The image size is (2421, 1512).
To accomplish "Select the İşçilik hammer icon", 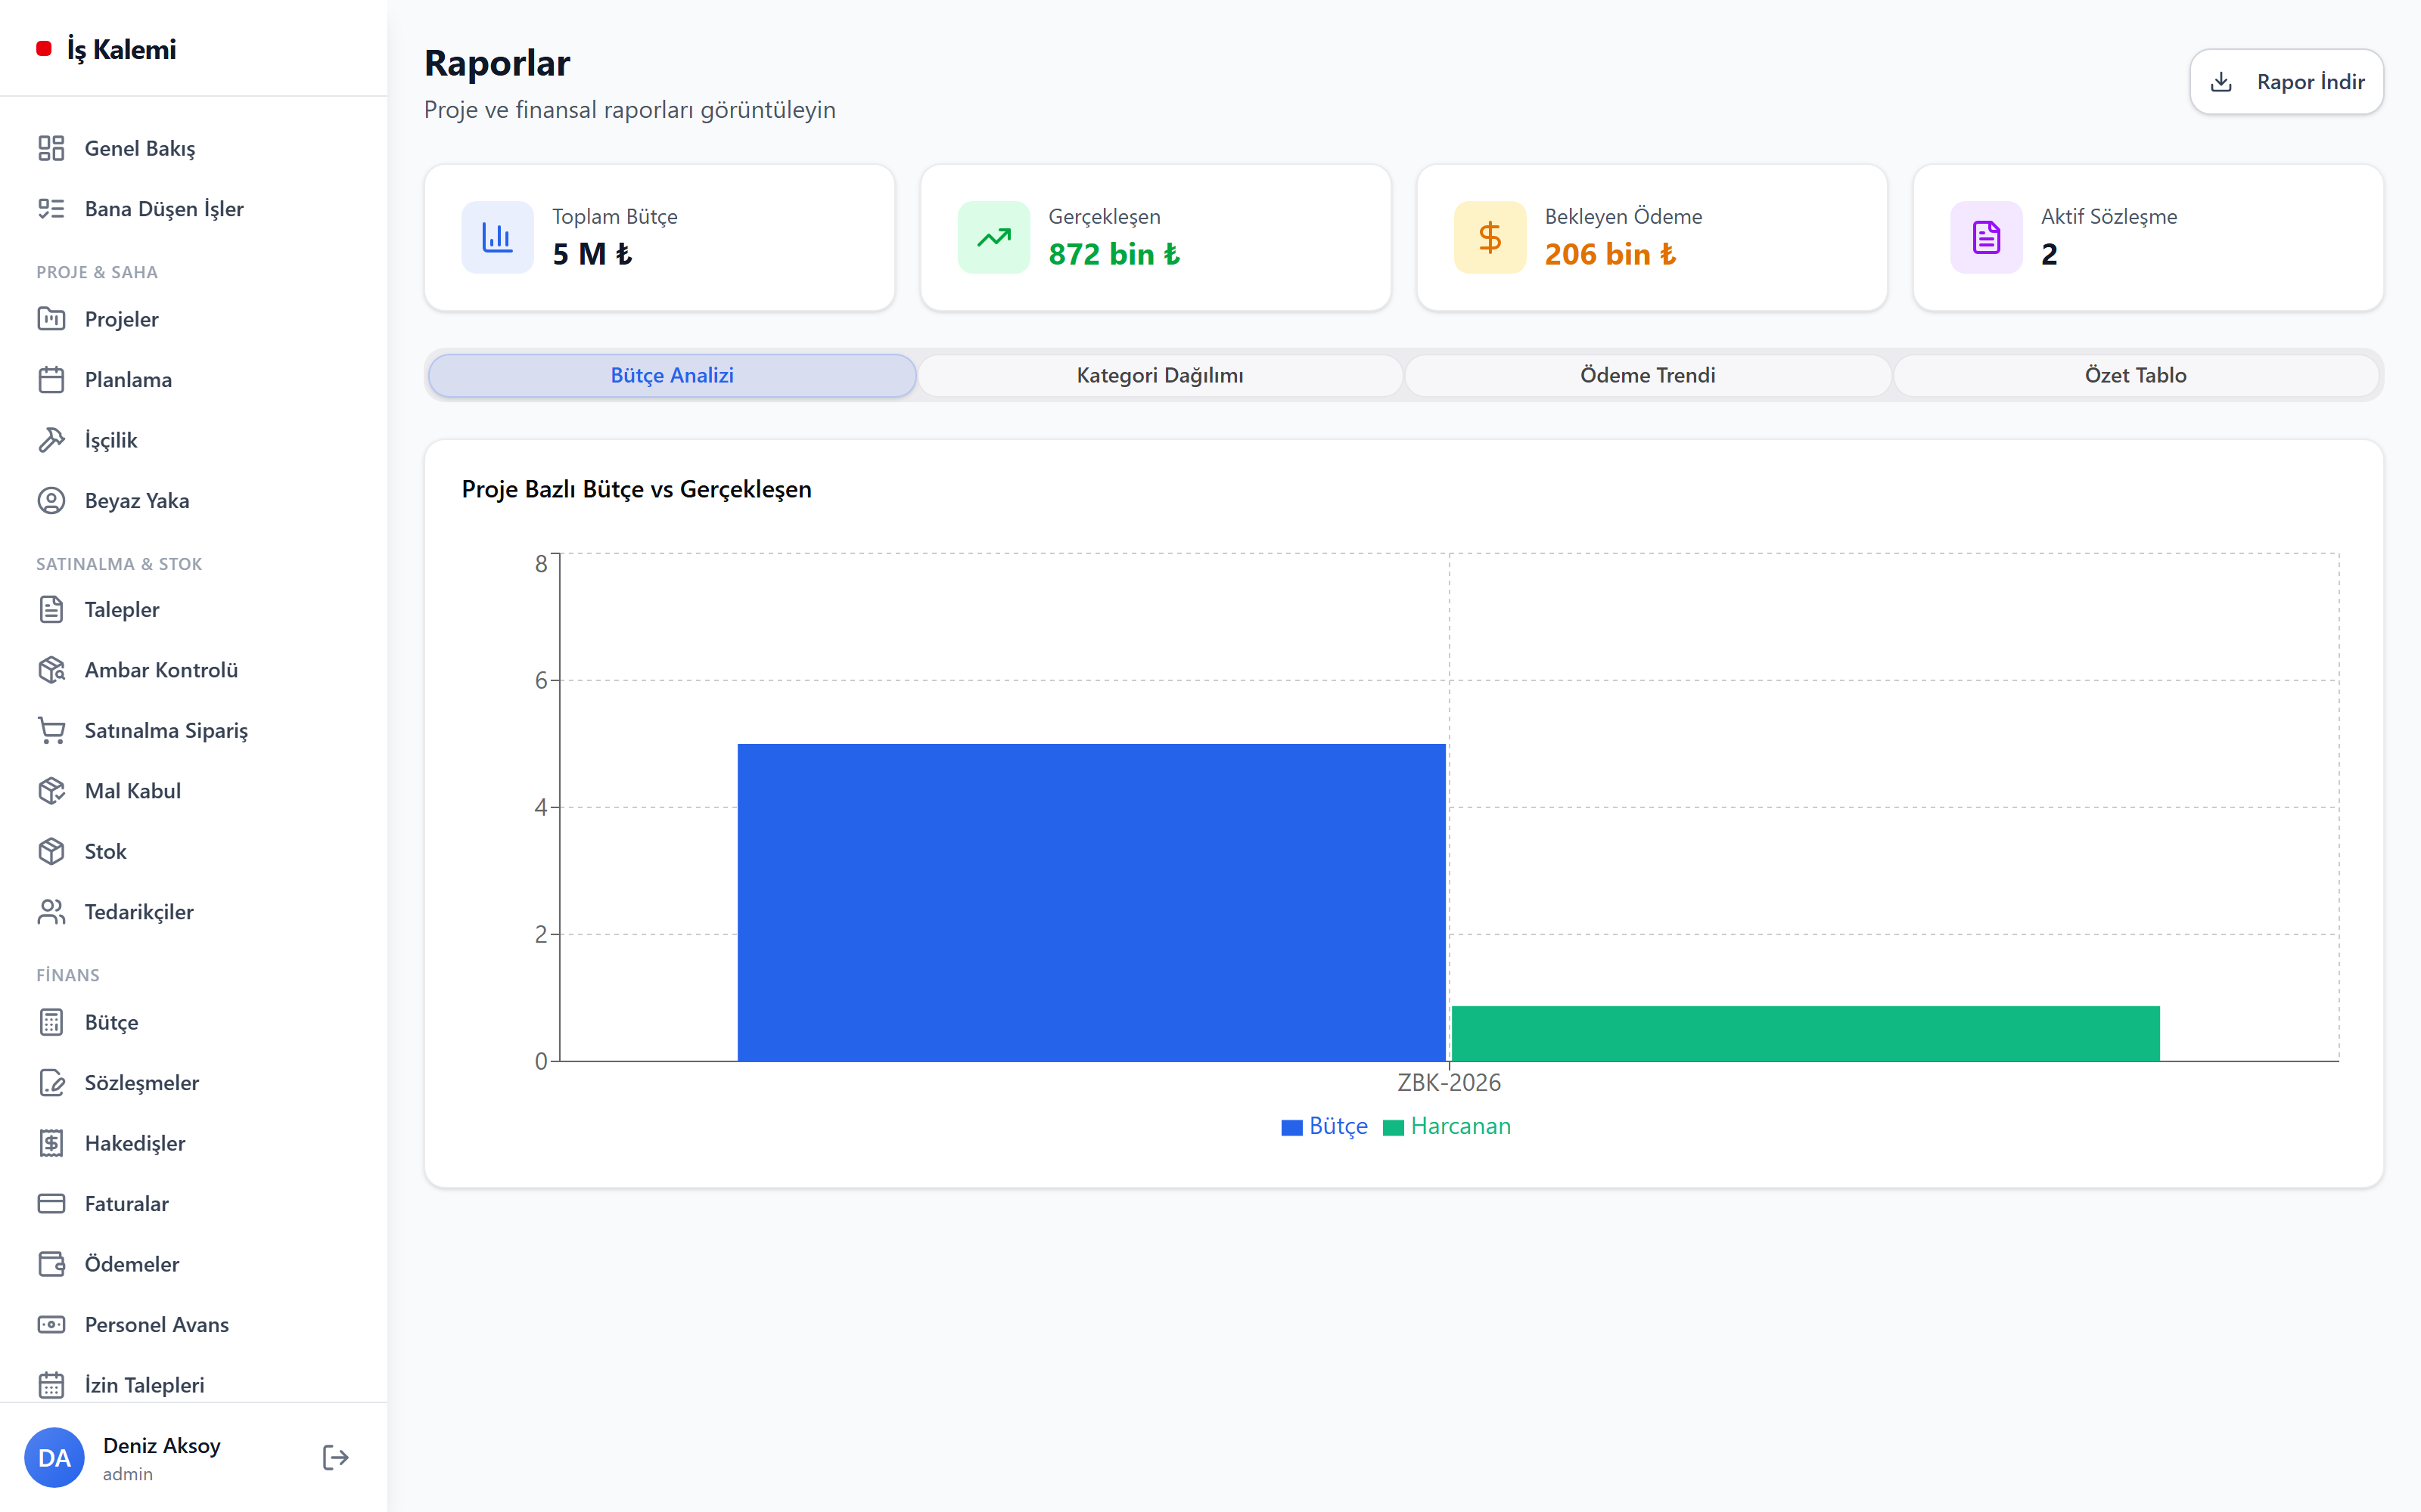I will (x=51, y=440).
